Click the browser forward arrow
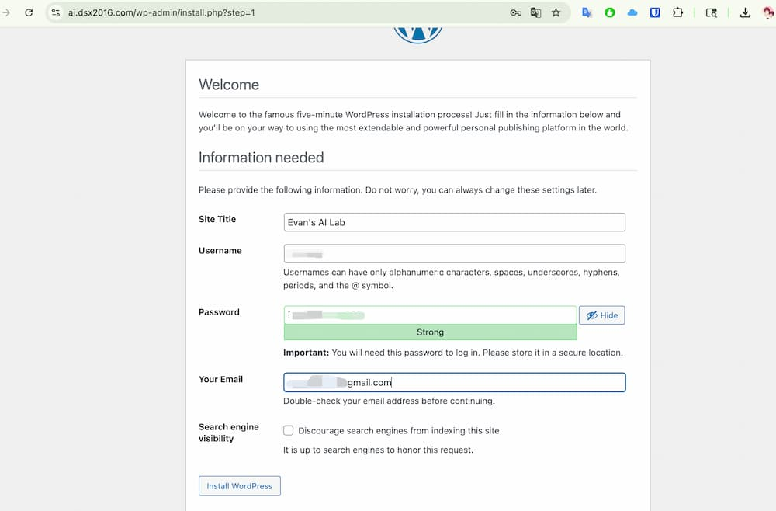Viewport: 776px width, 511px height. pos(6,12)
